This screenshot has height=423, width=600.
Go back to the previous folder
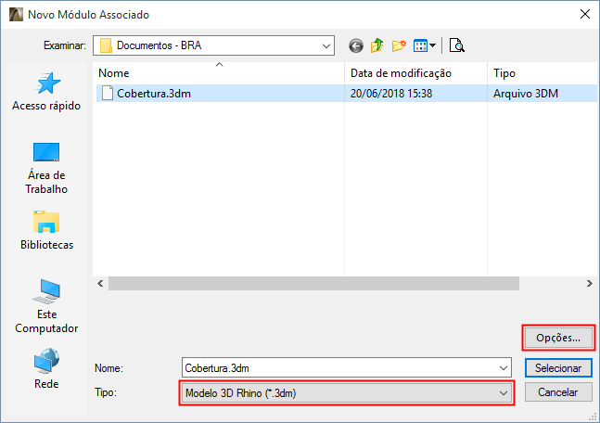[356, 46]
